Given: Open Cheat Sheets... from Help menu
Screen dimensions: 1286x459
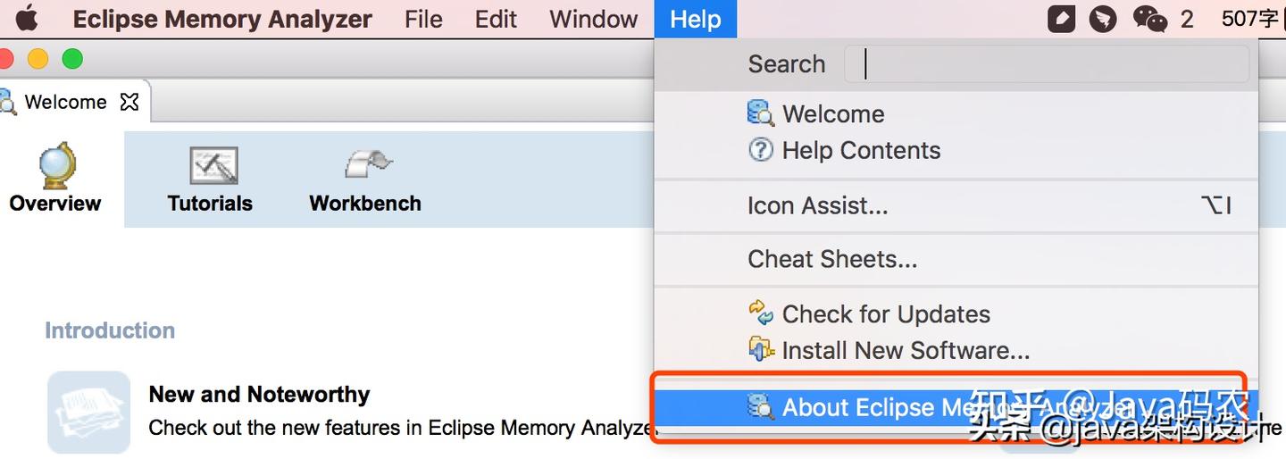Looking at the screenshot, I should click(832, 259).
